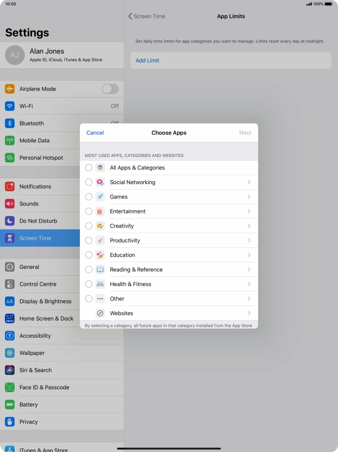The width and height of the screenshot is (338, 452).
Task: Expand the Education category chevron
Action: click(249, 255)
